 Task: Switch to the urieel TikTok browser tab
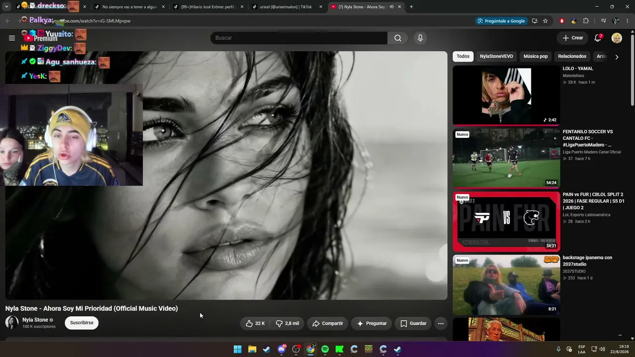point(287,7)
